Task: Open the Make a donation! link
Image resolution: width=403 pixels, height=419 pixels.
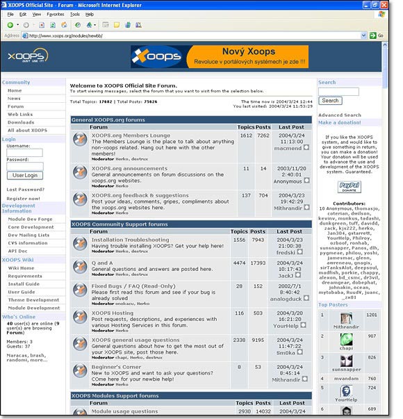Action: click(339, 123)
